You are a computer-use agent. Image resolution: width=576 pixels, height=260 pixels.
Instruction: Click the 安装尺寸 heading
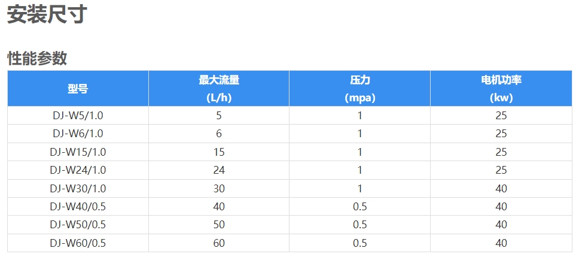coord(47,14)
